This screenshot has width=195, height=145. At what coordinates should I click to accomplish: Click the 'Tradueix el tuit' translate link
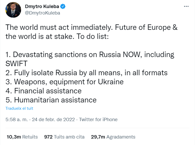(19, 108)
